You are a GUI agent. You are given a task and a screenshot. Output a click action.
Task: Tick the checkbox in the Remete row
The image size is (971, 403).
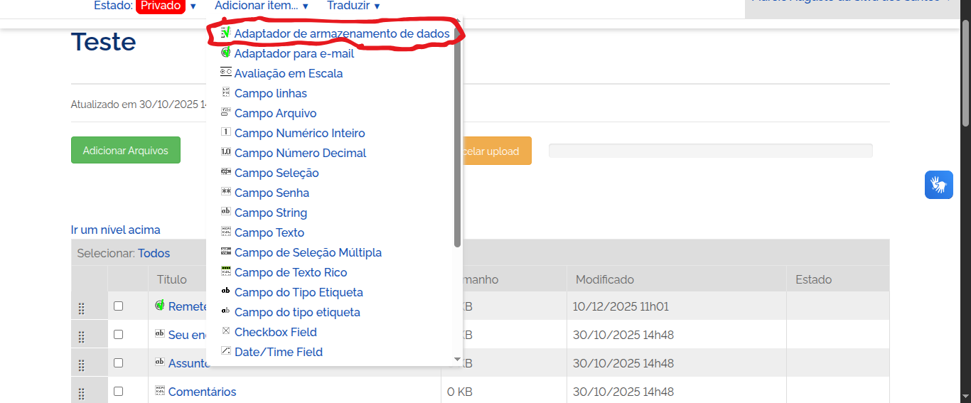[x=119, y=306]
